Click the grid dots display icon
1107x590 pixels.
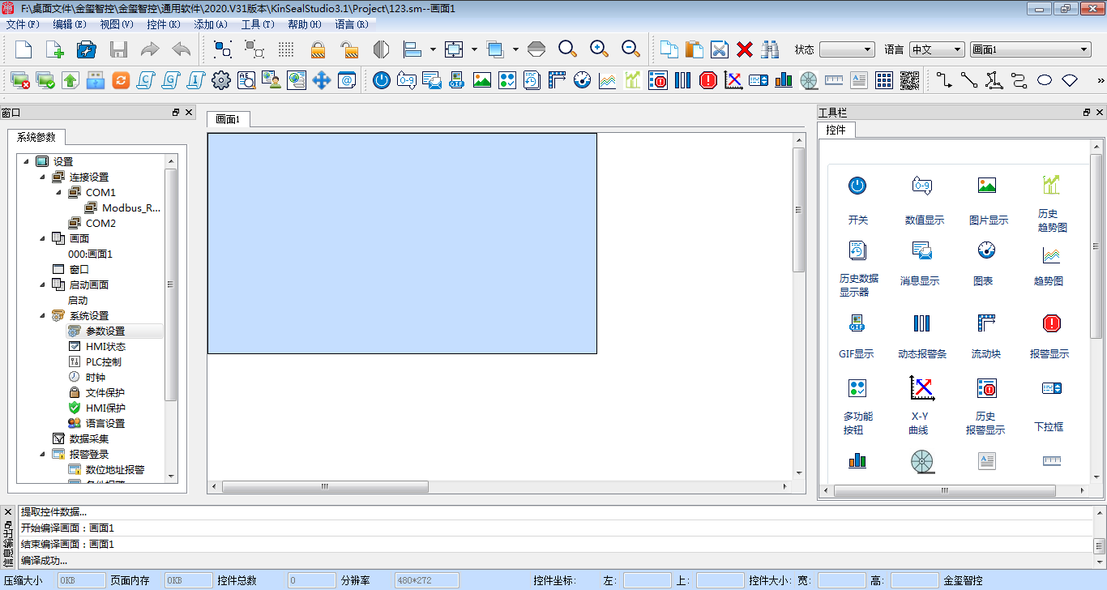pyautogui.click(x=286, y=49)
